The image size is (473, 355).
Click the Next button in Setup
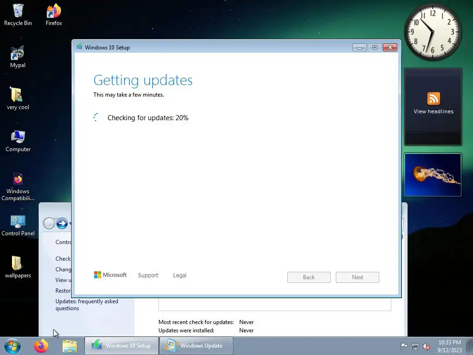358,277
